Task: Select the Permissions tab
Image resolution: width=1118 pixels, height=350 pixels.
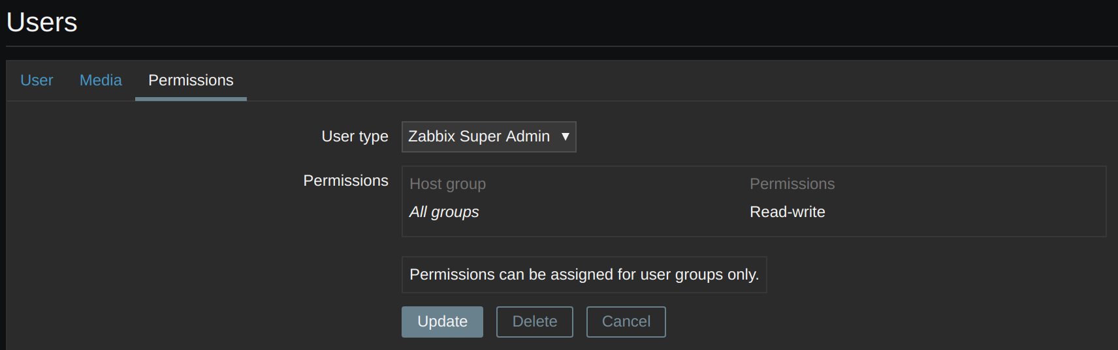Action: [x=191, y=80]
